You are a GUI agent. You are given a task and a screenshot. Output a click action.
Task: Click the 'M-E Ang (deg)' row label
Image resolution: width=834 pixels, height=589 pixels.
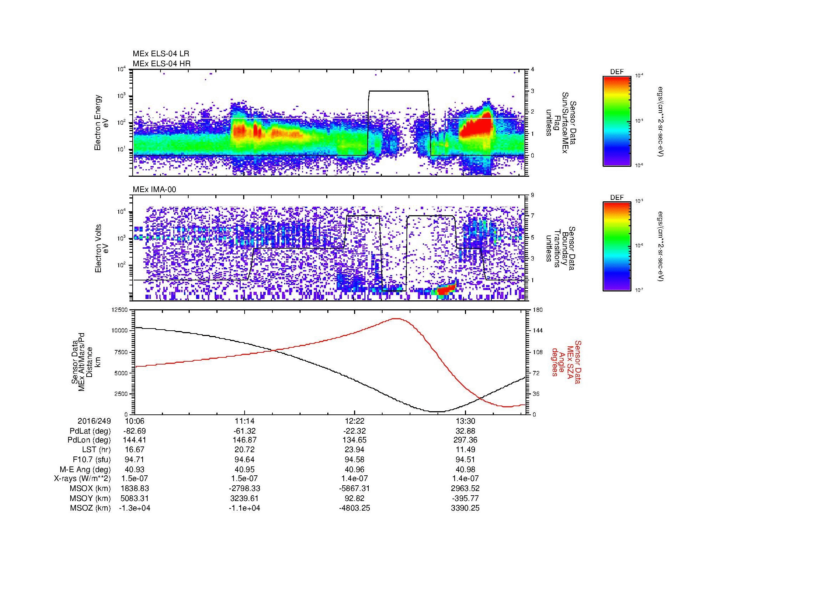coord(85,470)
